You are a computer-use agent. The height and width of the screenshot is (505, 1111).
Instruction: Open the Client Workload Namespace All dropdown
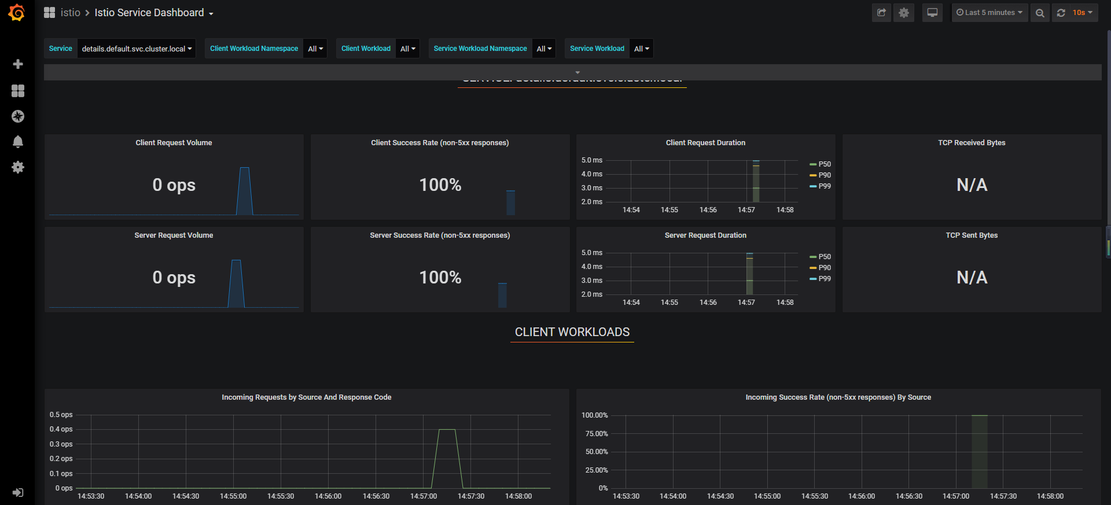(x=315, y=49)
